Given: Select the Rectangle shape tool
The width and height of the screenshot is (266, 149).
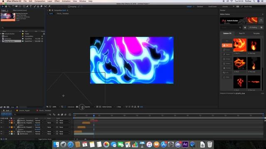Looking at the screenshot, I should 24,7.
